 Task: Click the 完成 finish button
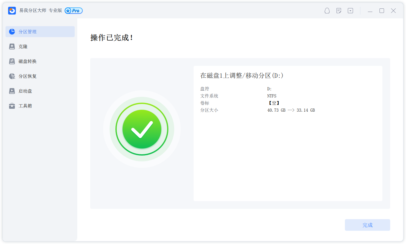point(367,225)
